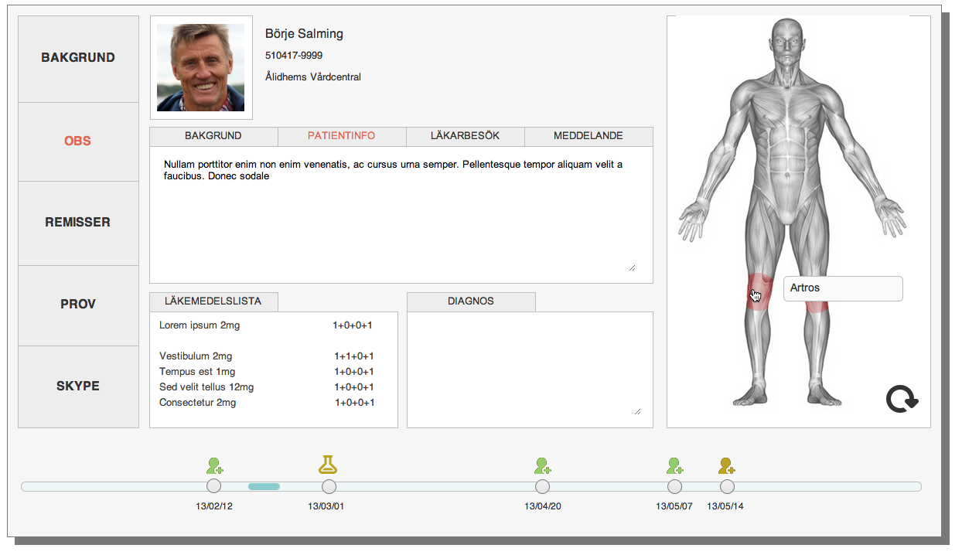The width and height of the screenshot is (962, 555).
Task: Select the LÄKEMEDELSLISTA tab
Action: coord(213,301)
